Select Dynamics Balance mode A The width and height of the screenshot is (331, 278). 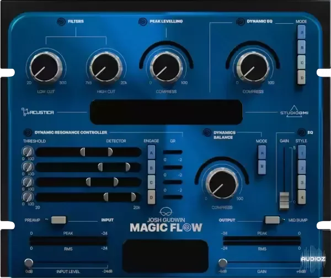pyautogui.click(x=262, y=152)
